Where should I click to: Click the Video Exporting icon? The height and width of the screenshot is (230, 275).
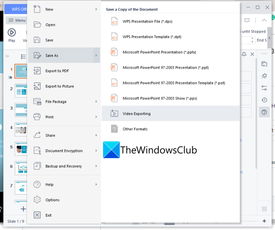114,113
